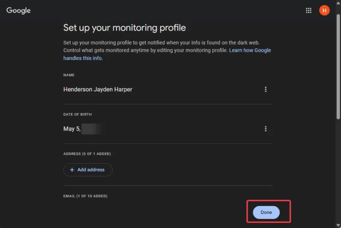The image size is (341, 228).
Task: Click the scrollbar up arrow
Action: pos(338,3)
